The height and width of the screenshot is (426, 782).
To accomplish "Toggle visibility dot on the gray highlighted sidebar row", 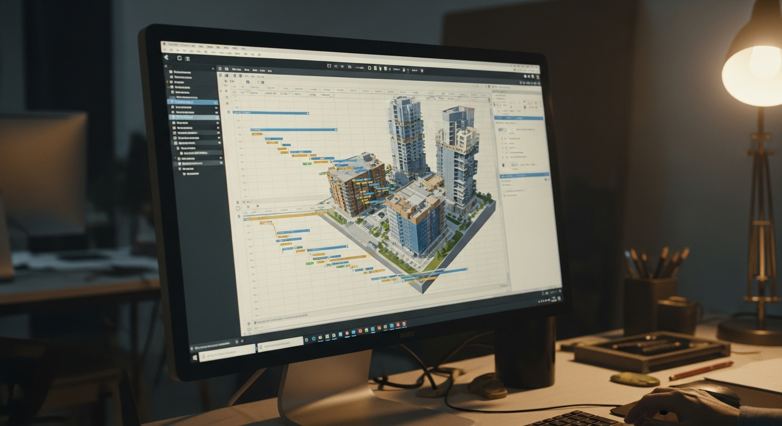I will (218, 118).
